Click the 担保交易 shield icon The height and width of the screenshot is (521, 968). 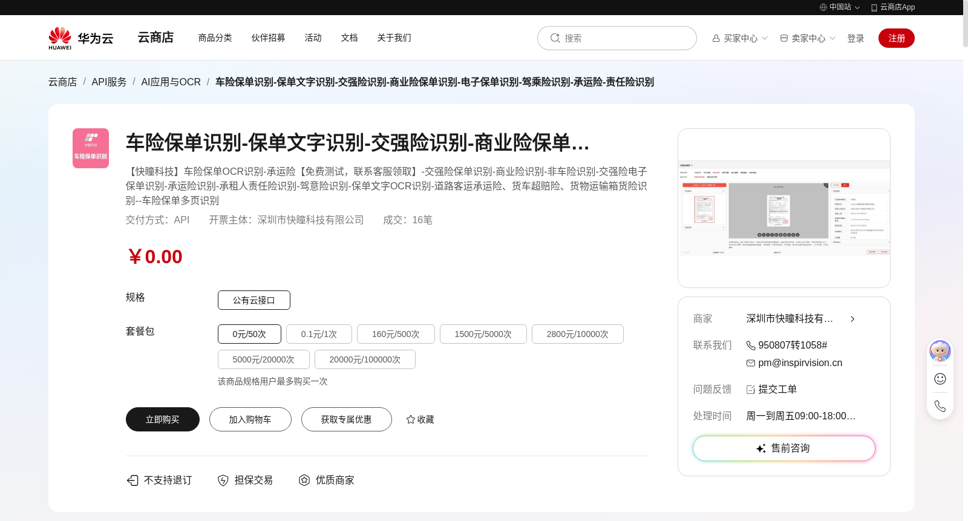223,480
